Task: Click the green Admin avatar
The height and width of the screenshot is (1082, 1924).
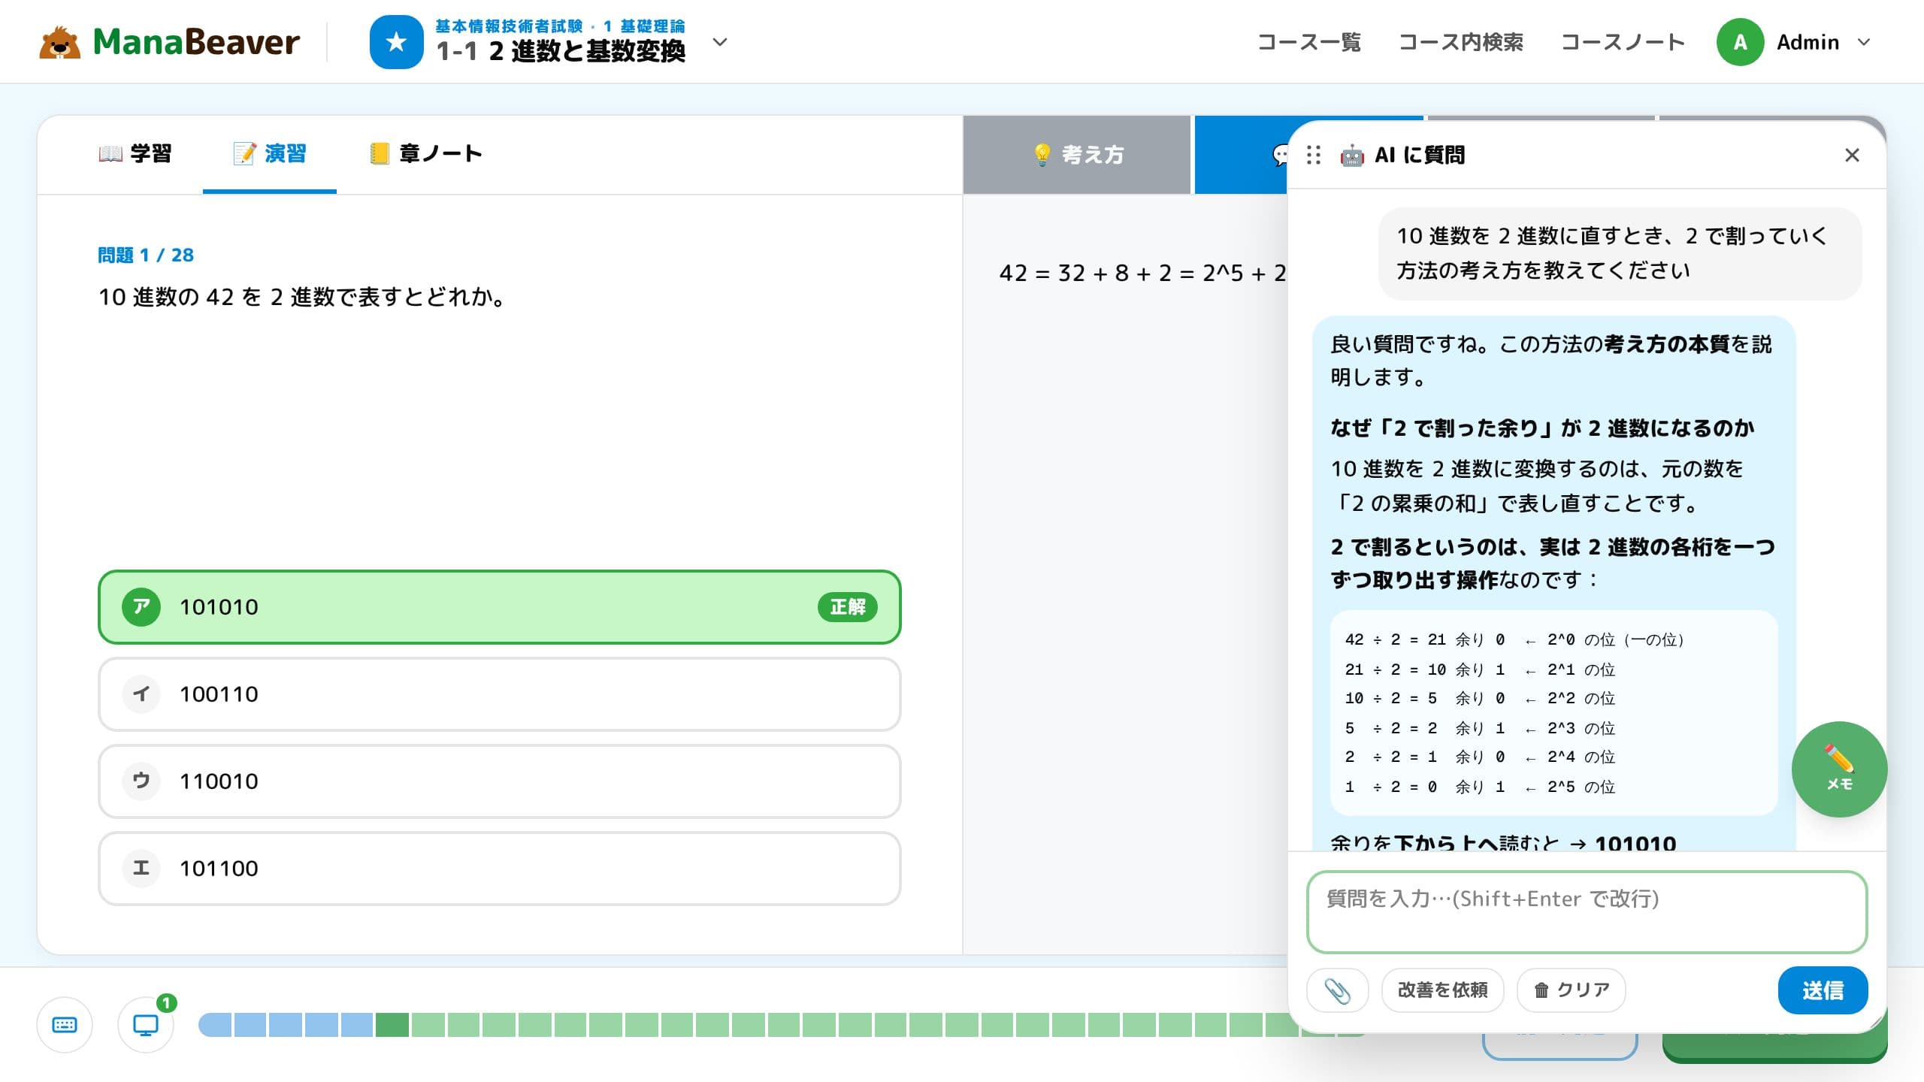Action: (1740, 42)
